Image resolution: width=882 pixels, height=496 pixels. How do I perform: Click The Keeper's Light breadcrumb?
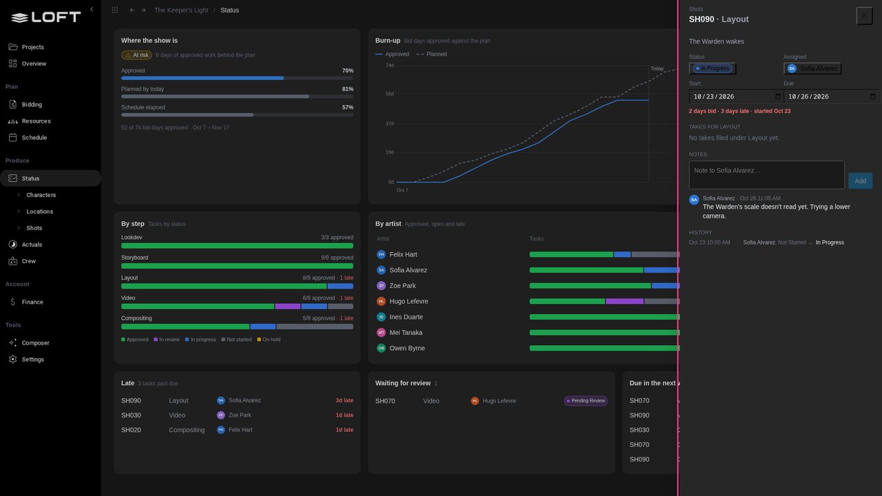[x=180, y=10]
